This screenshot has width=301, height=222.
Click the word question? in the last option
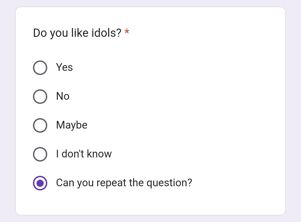(169, 183)
